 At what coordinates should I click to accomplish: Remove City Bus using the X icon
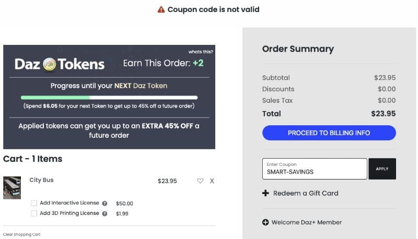click(212, 181)
